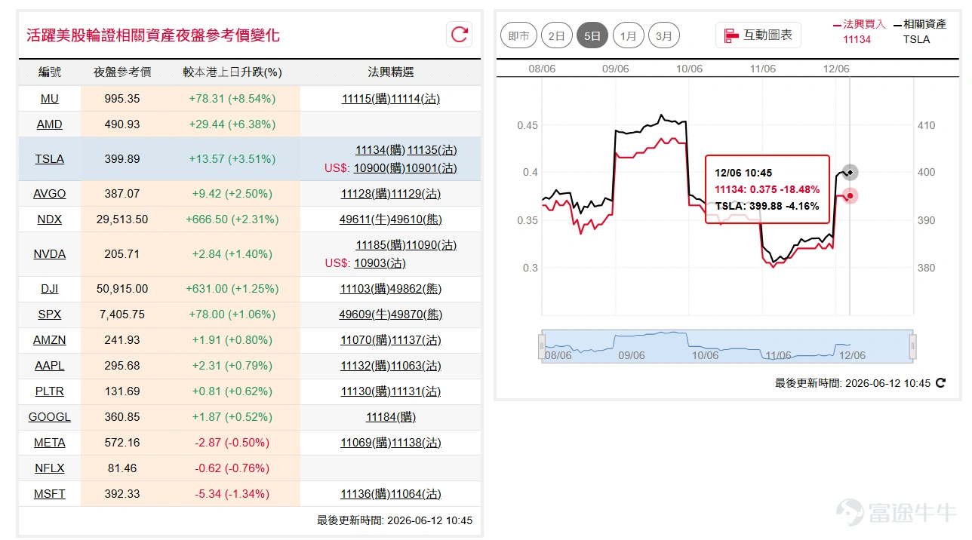Open the NFLX ticker link
Image resolution: width=972 pixels, height=540 pixels.
pyautogui.click(x=50, y=468)
